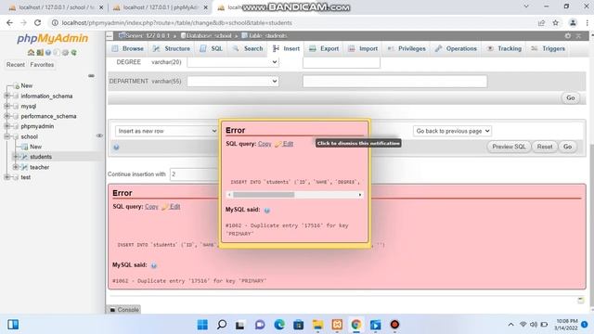Open the SQL tab
594x334 pixels.
(211, 48)
